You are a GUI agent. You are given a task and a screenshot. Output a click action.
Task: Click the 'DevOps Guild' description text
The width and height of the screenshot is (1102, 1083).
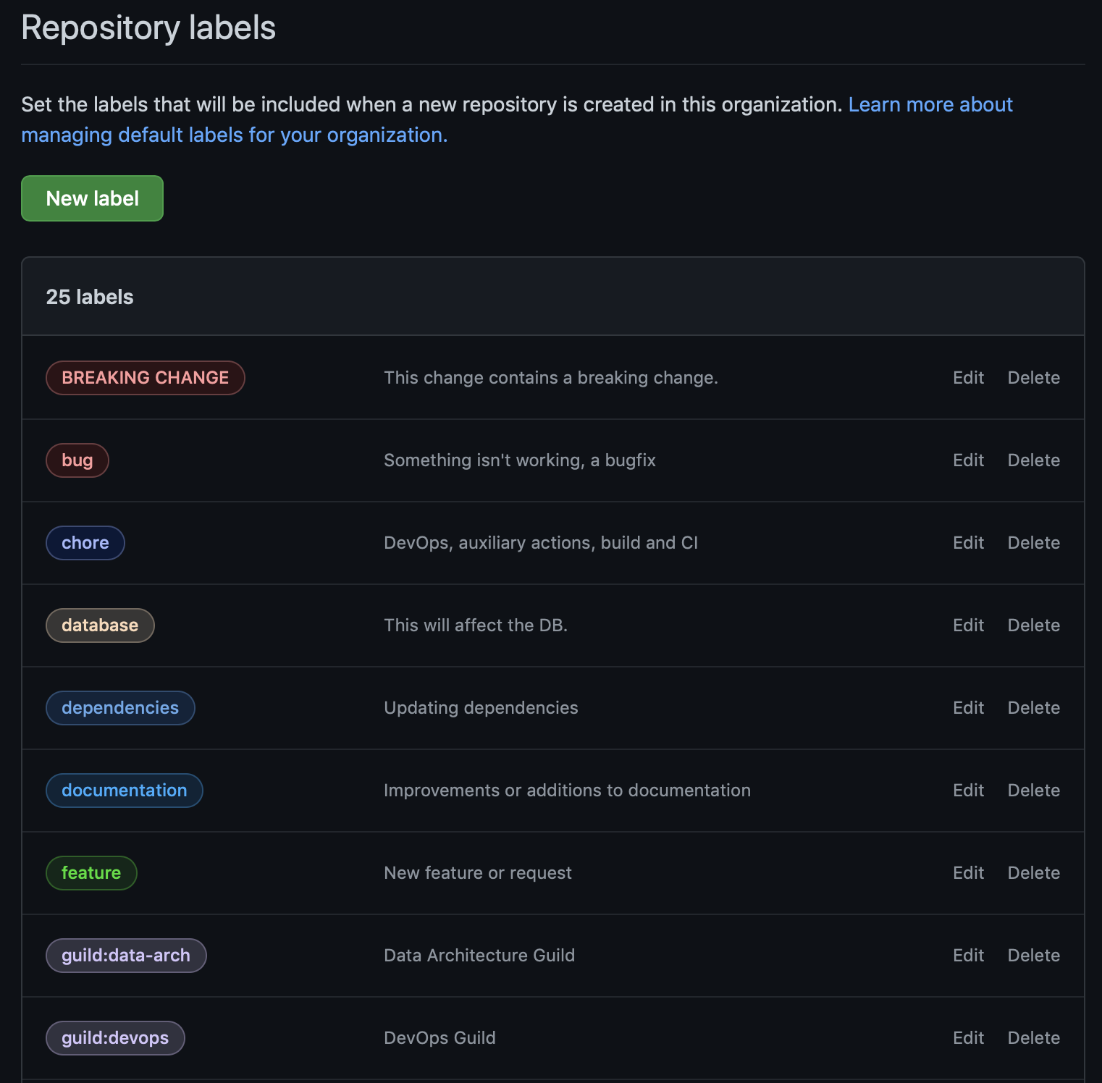(439, 1038)
